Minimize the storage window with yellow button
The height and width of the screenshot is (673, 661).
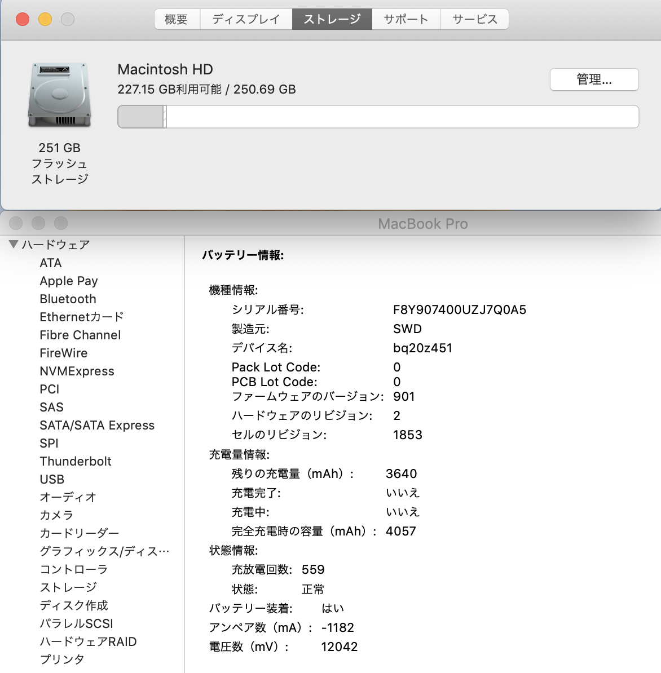coord(45,19)
